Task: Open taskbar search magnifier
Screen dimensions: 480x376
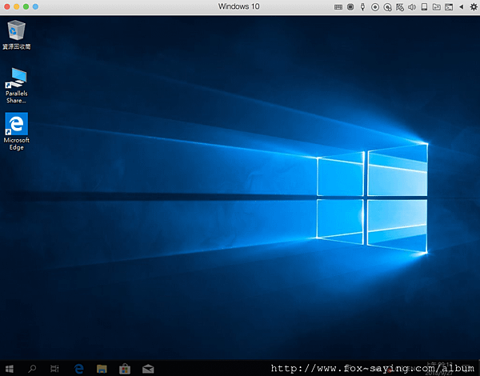Action: click(x=32, y=369)
